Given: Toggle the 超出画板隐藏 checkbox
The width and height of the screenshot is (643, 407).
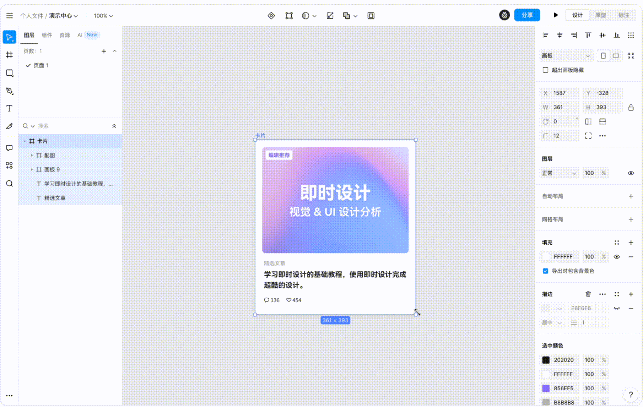Looking at the screenshot, I should (x=545, y=70).
